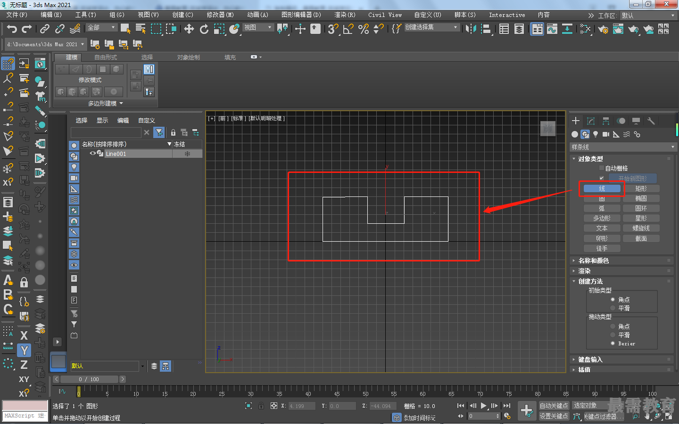Open Rendered Frame Window teapot icon

click(x=618, y=29)
